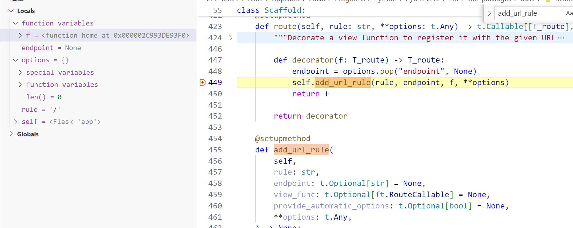Click options.pop on line 448
The image size is (573, 228).
point(368,71)
